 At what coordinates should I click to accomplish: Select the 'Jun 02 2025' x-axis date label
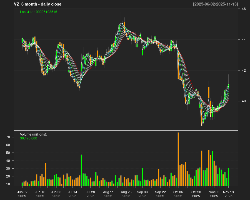point(22,194)
